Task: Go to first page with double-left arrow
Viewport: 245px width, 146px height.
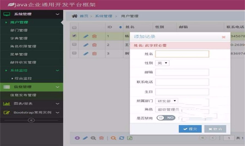Action: (203, 138)
